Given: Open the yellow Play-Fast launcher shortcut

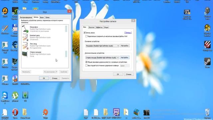Looking at the screenshot, I should click(207, 28).
